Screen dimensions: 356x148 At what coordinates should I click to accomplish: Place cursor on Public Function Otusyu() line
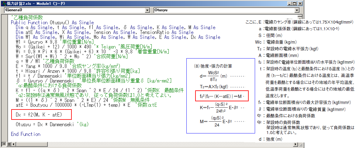coord(53,23)
